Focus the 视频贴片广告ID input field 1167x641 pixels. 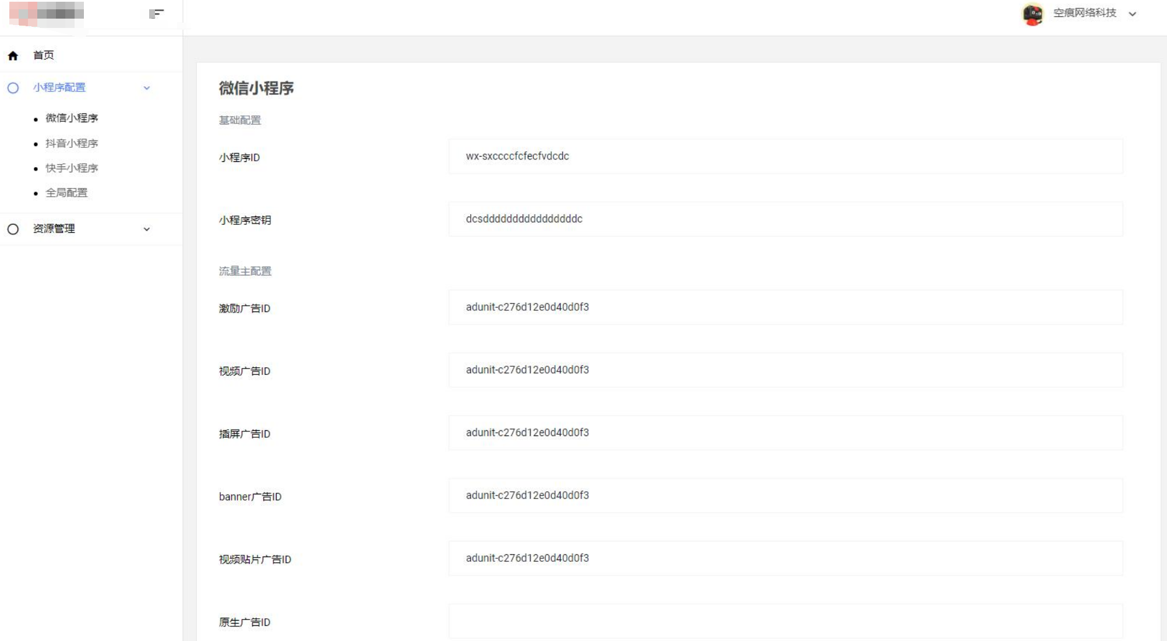785,558
